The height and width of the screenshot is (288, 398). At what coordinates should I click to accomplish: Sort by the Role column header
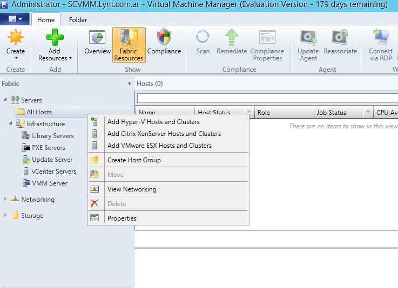click(x=284, y=112)
